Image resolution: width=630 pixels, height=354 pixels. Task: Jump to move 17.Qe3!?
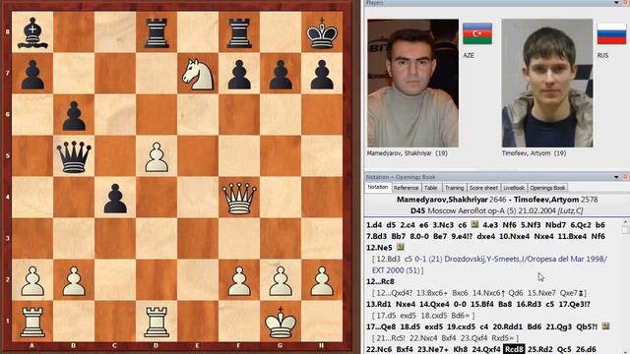574,304
